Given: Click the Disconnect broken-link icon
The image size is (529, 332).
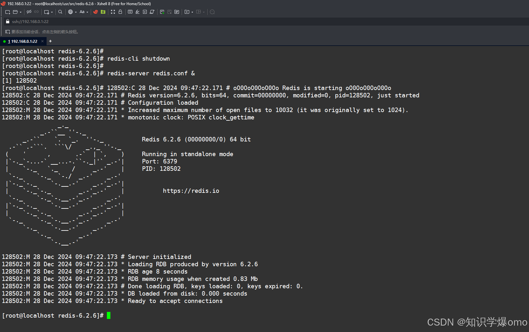Looking at the screenshot, I should coord(29,12).
